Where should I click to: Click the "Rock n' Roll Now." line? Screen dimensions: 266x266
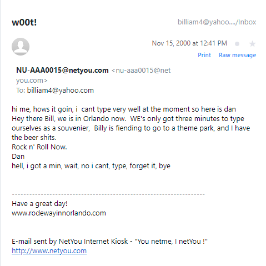(39, 147)
